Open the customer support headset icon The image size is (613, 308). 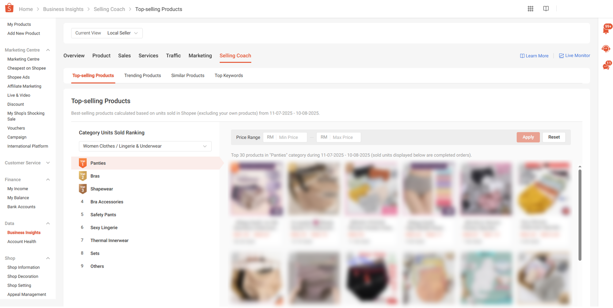point(606,48)
